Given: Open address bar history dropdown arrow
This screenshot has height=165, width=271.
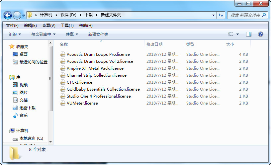Looking at the screenshot, I should (213, 15).
